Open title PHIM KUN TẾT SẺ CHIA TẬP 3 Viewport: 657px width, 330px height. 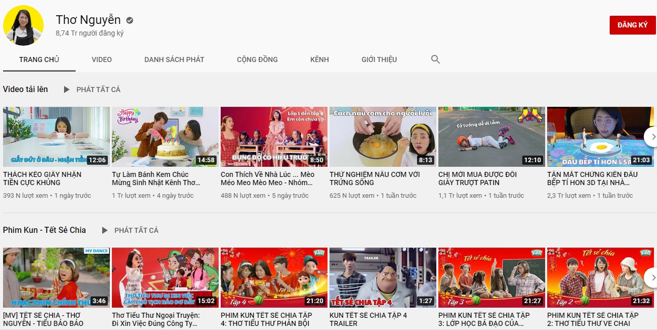tap(484, 319)
